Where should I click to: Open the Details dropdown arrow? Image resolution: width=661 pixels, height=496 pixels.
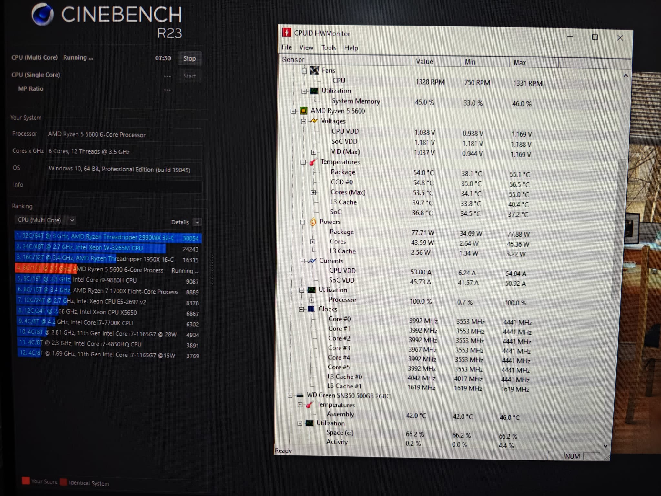[x=197, y=222]
